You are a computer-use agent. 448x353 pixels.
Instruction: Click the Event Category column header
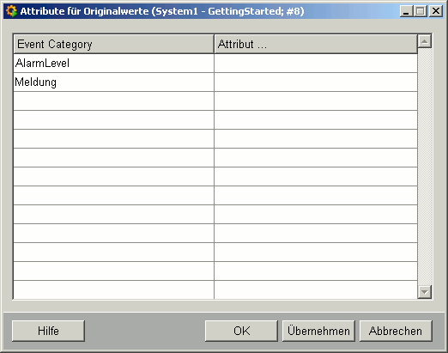pyautogui.click(x=114, y=44)
